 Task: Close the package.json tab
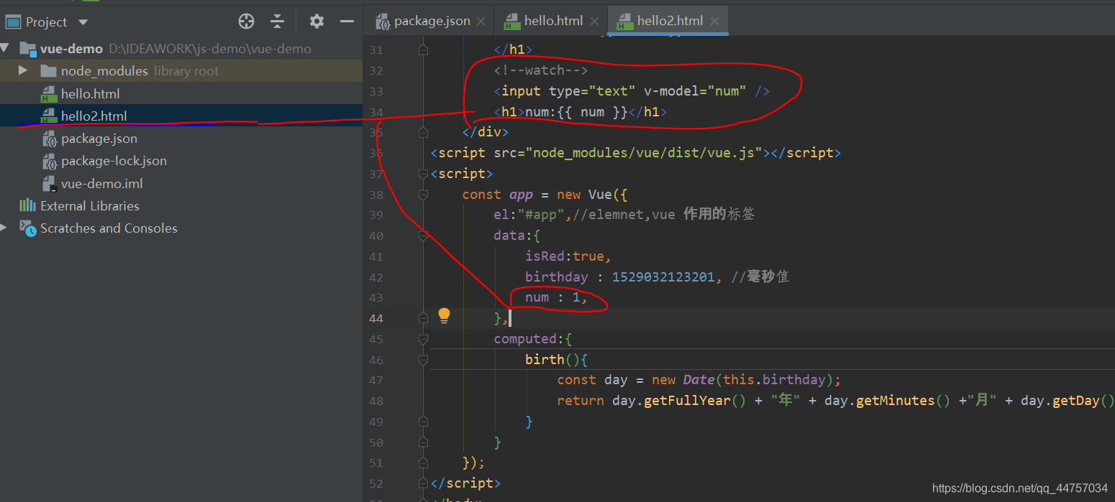point(481,22)
